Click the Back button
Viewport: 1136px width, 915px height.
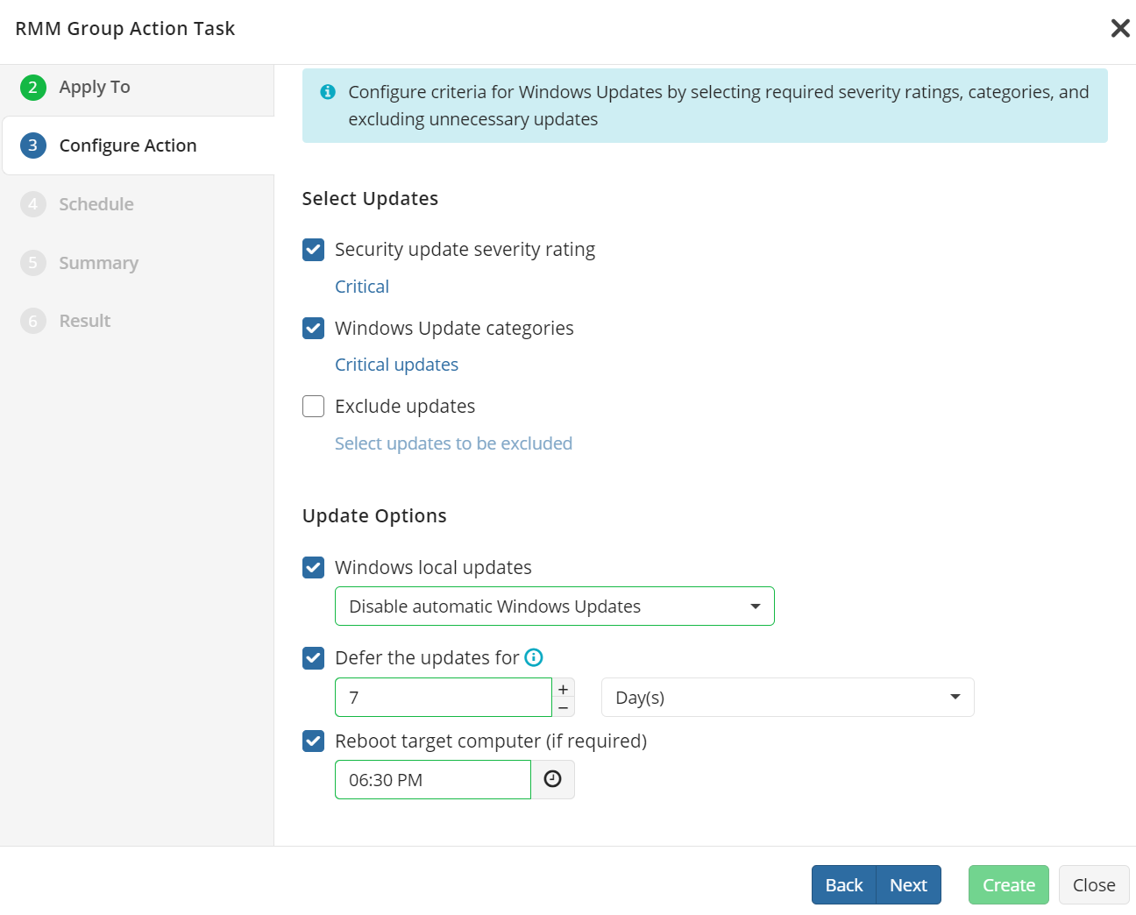843,885
